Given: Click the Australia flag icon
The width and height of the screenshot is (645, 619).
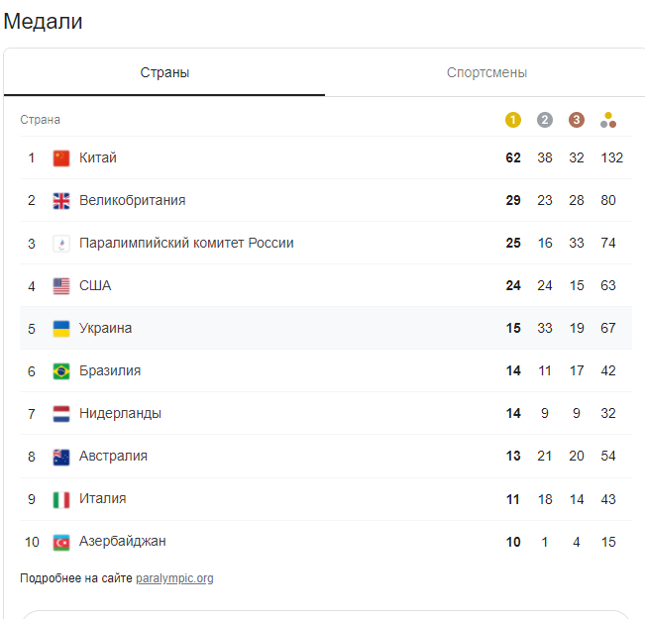Looking at the screenshot, I should tap(61, 457).
